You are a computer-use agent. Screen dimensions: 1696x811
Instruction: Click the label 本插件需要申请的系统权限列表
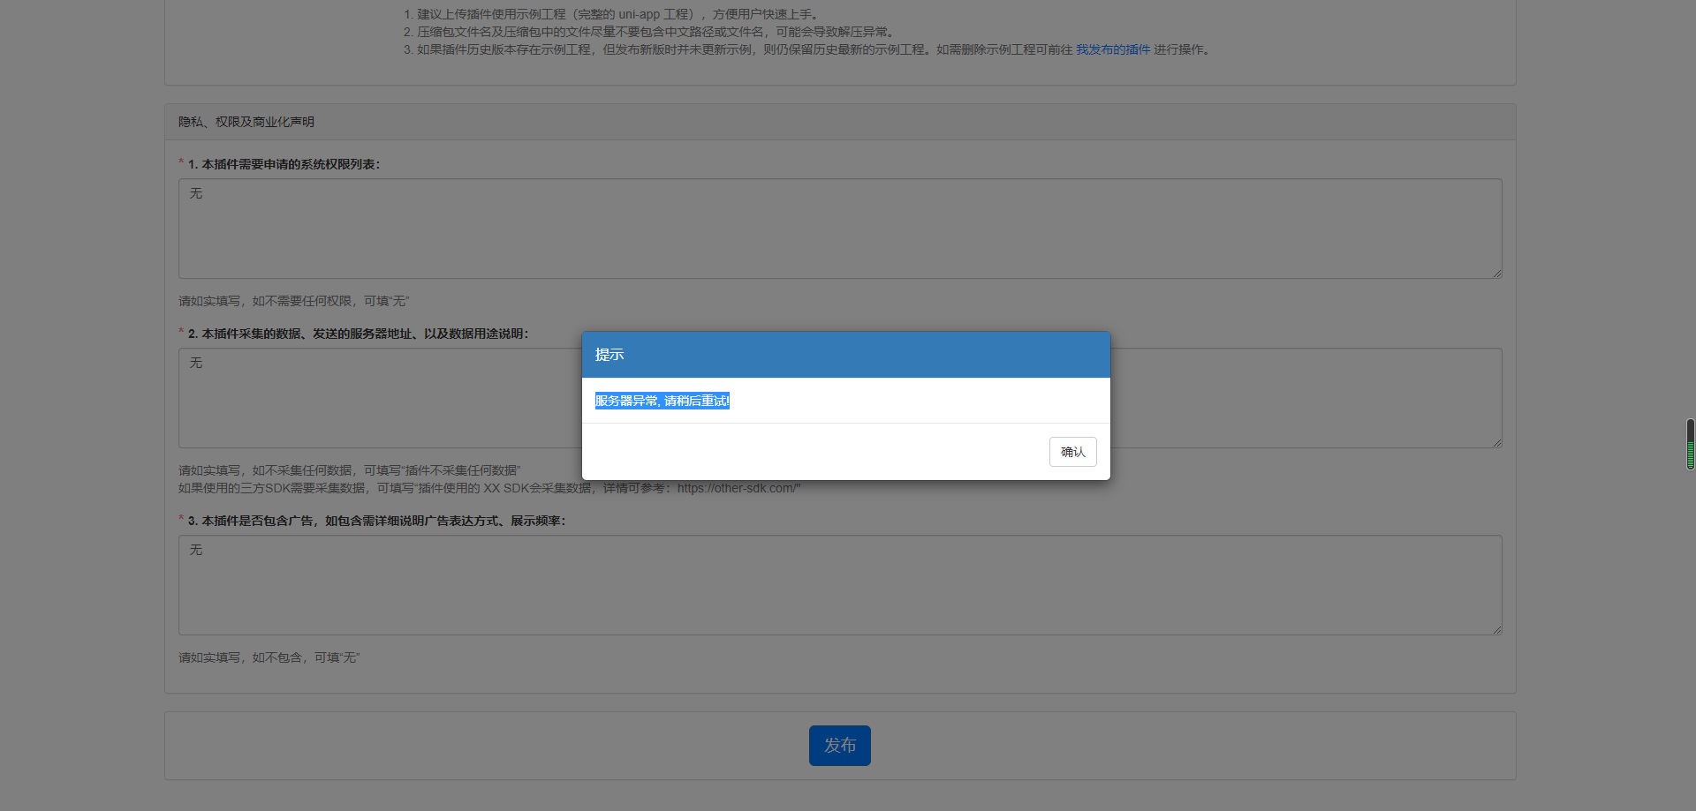284,164
